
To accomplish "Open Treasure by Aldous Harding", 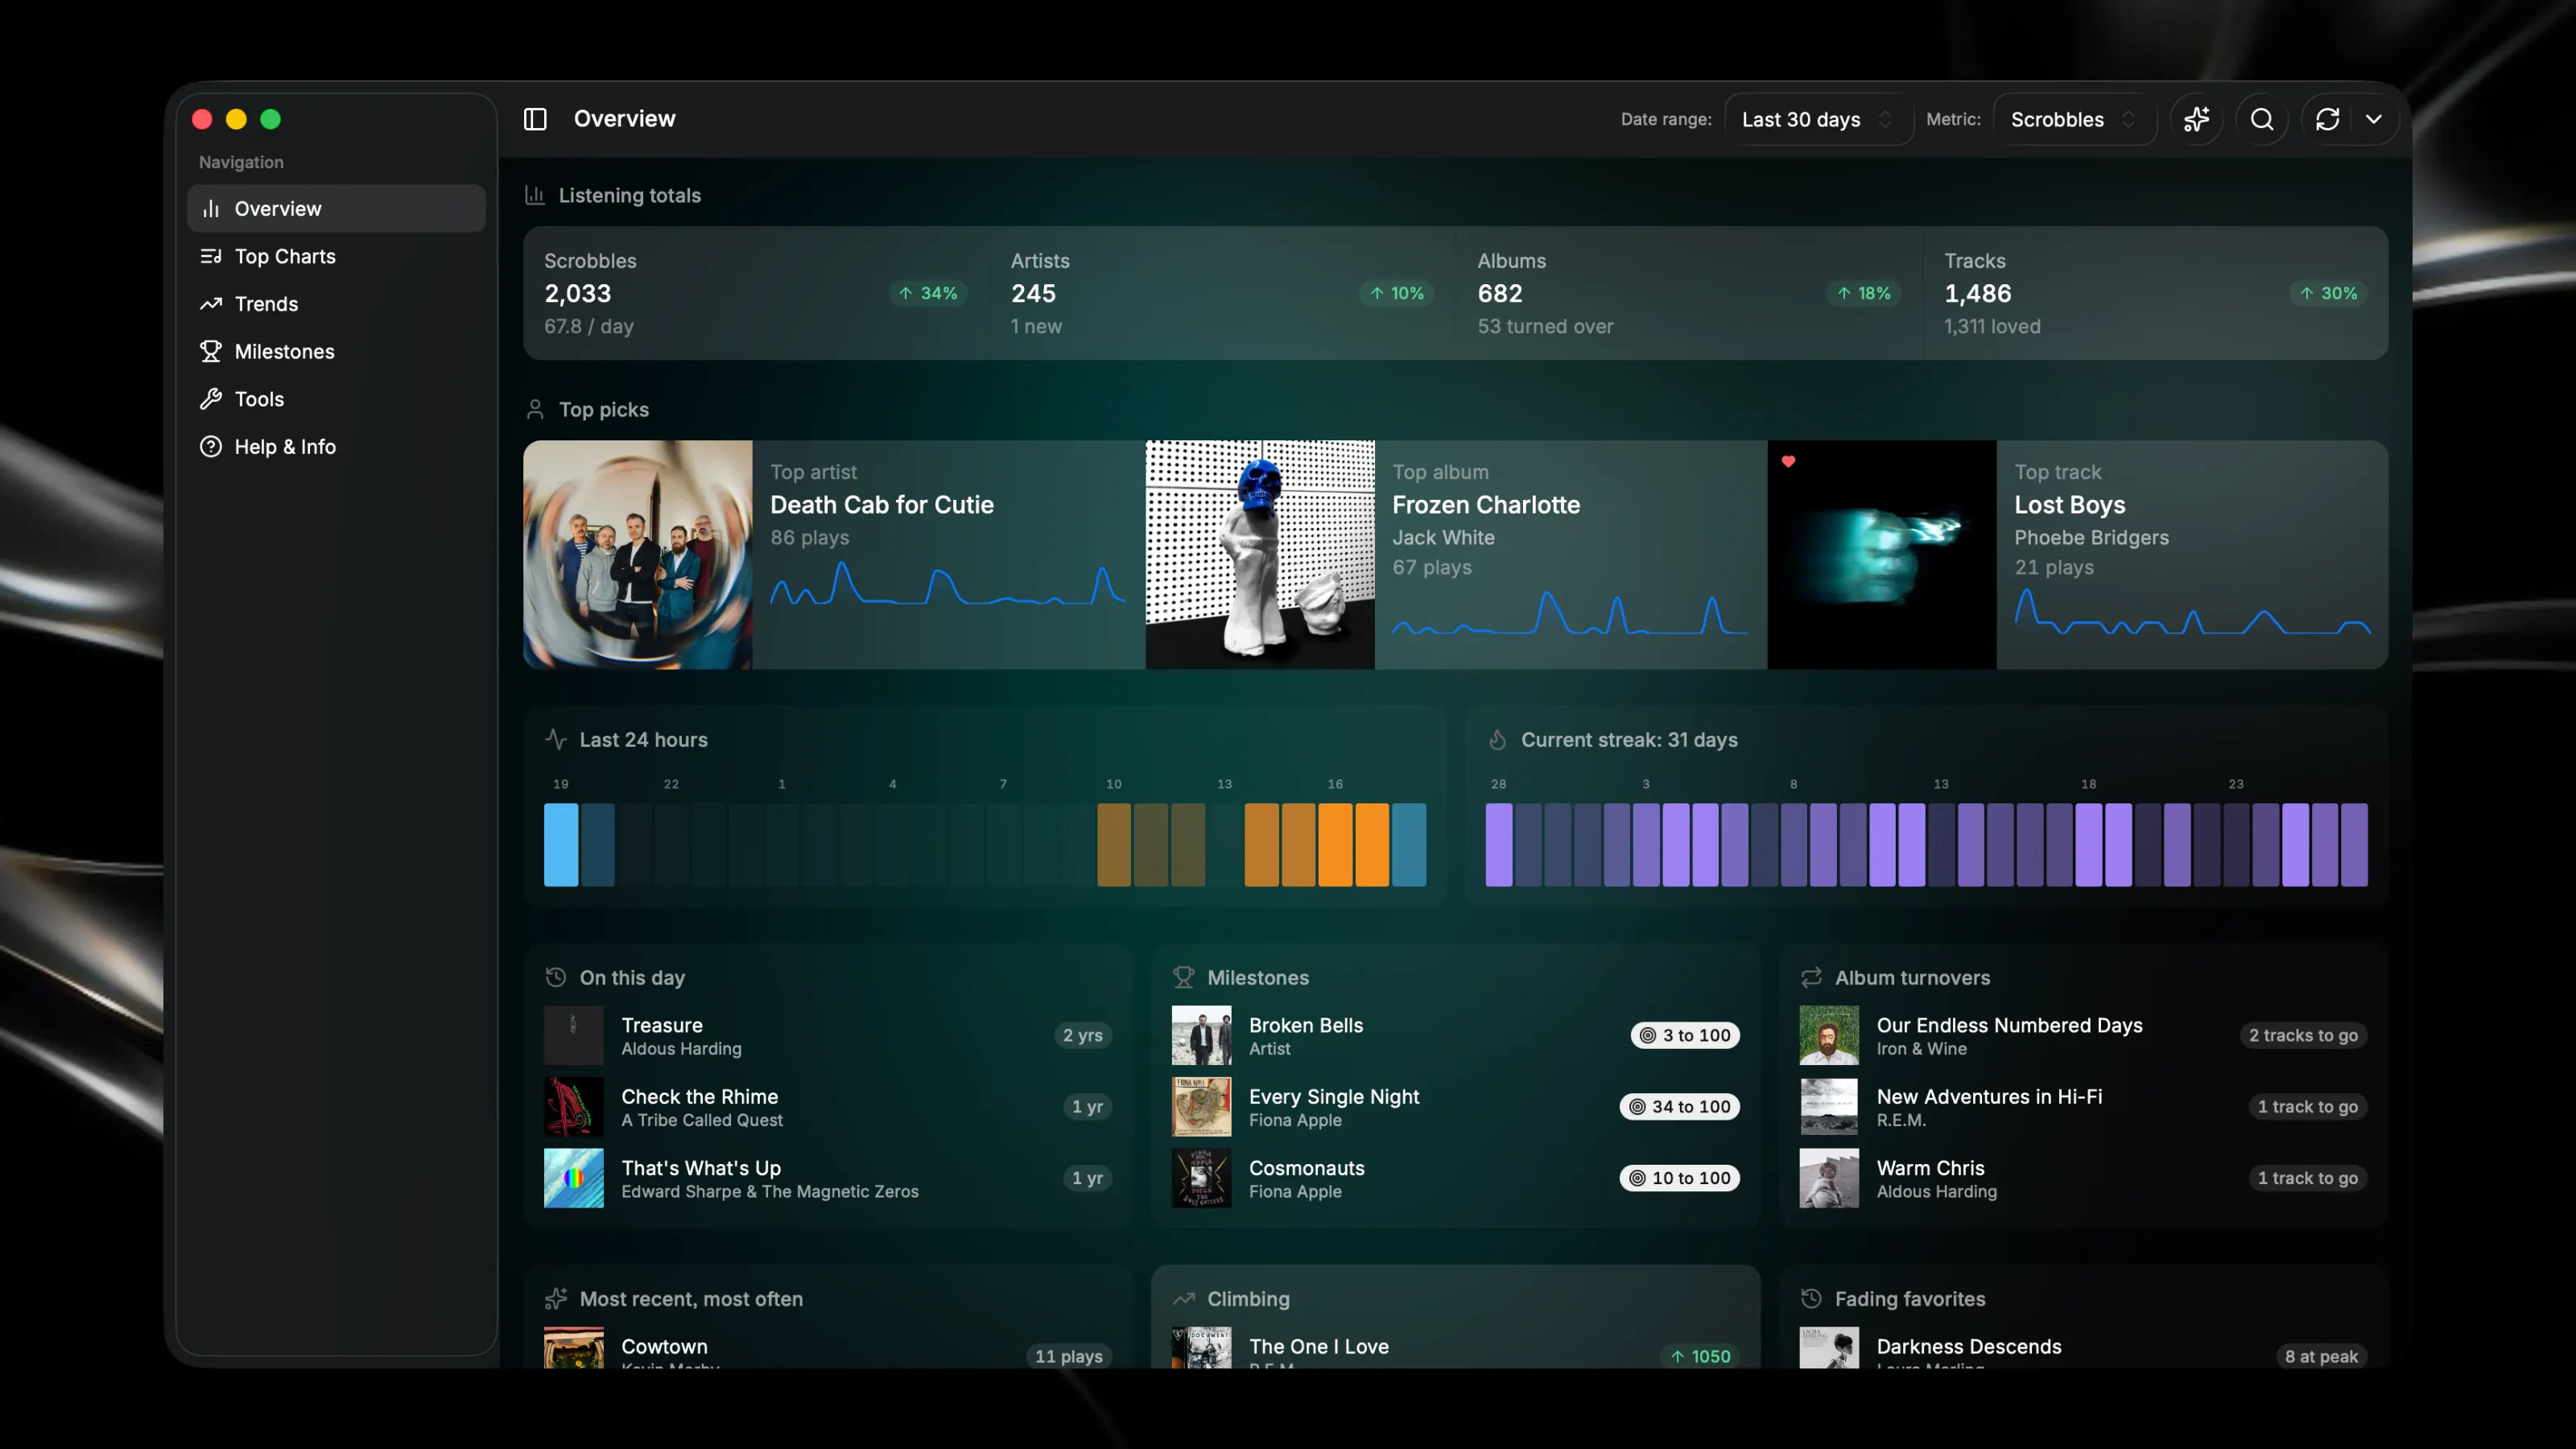I will [x=828, y=1036].
